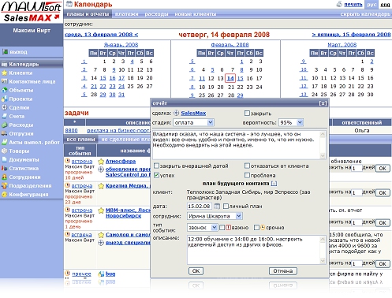Open Счета in the sidebar
Viewport: 392px width, 298px height.
[17, 116]
